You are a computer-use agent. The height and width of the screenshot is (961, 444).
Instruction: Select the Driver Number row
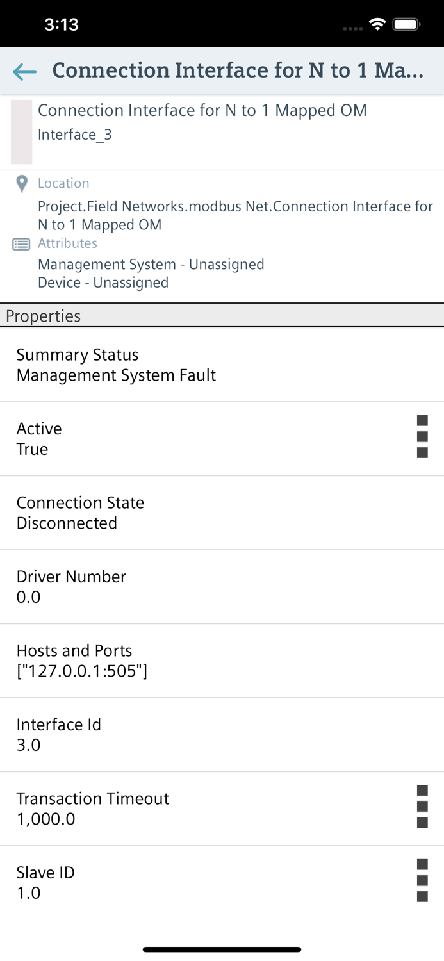point(222,587)
